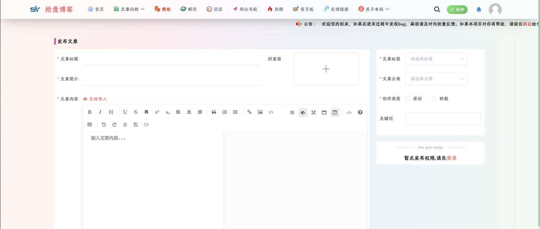The image size is (540, 229).
Task: Click the 拾壹博客 site logo
Action: [x=51, y=9]
